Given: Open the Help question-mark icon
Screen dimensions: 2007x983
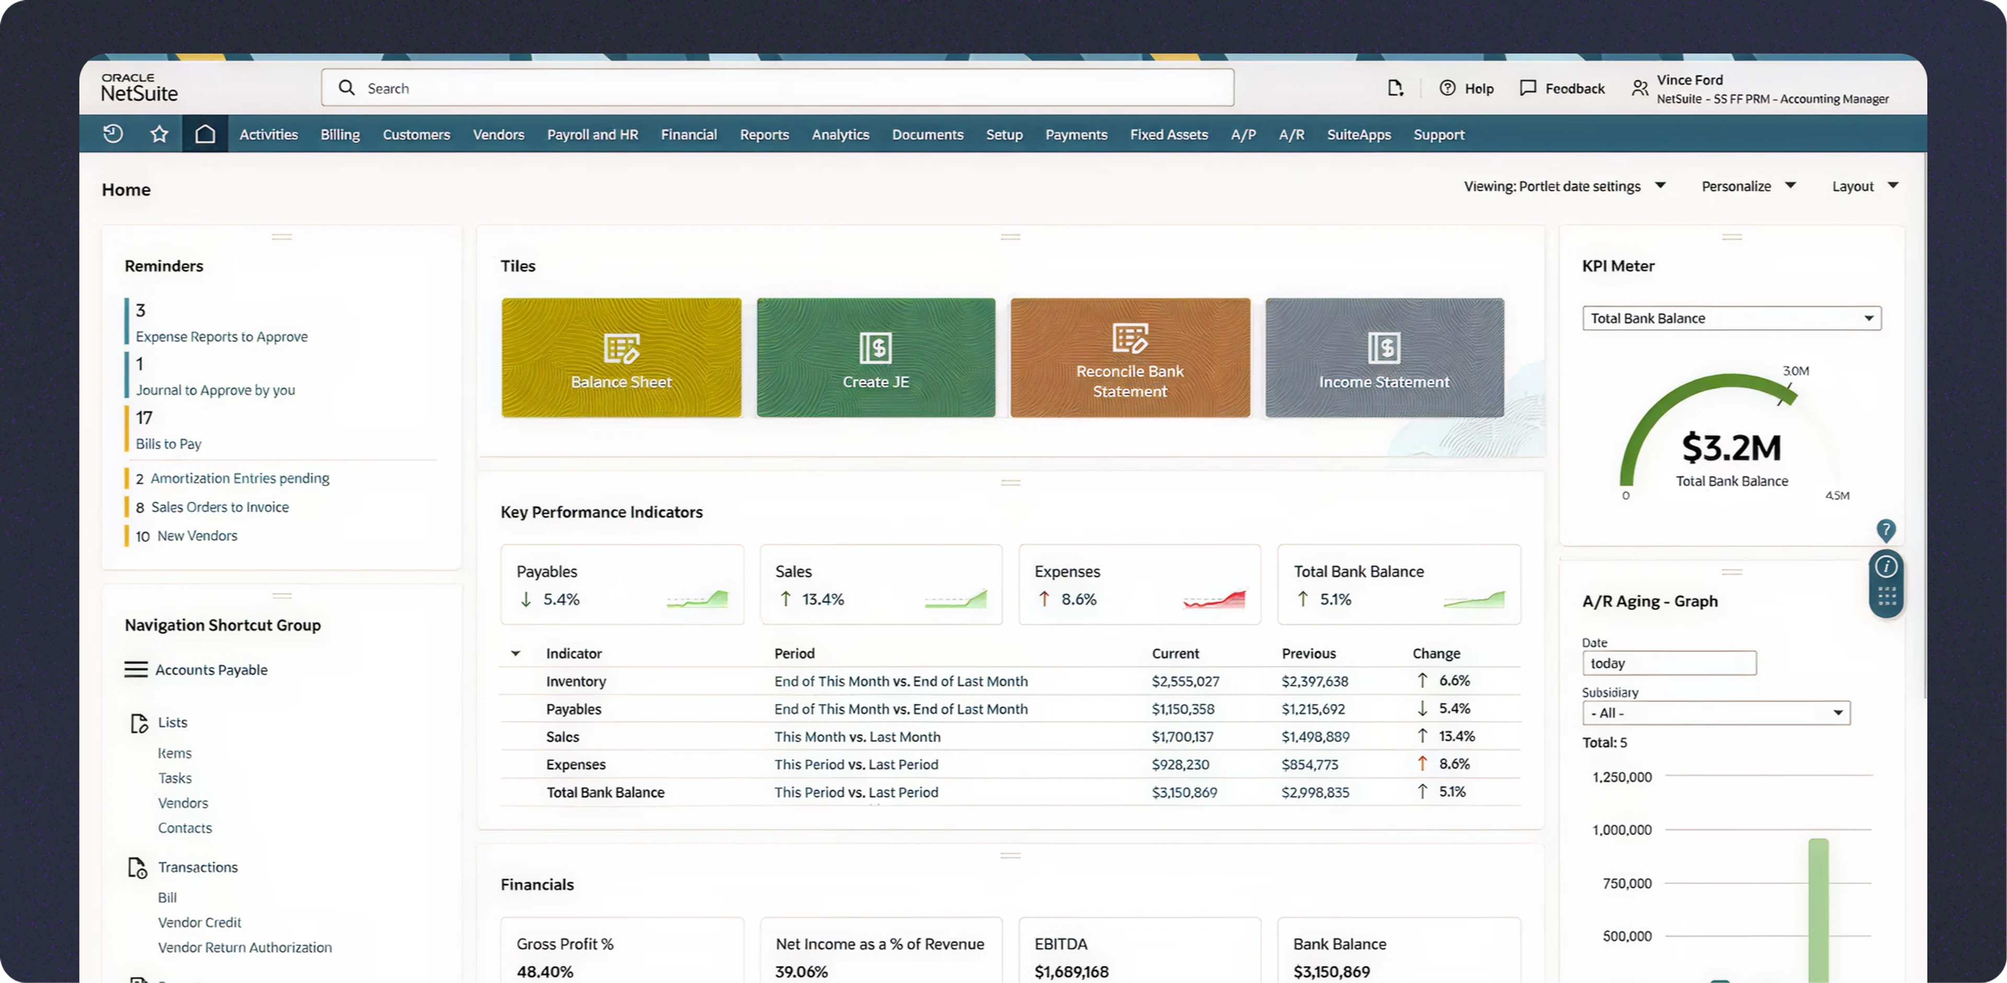Looking at the screenshot, I should (1447, 88).
